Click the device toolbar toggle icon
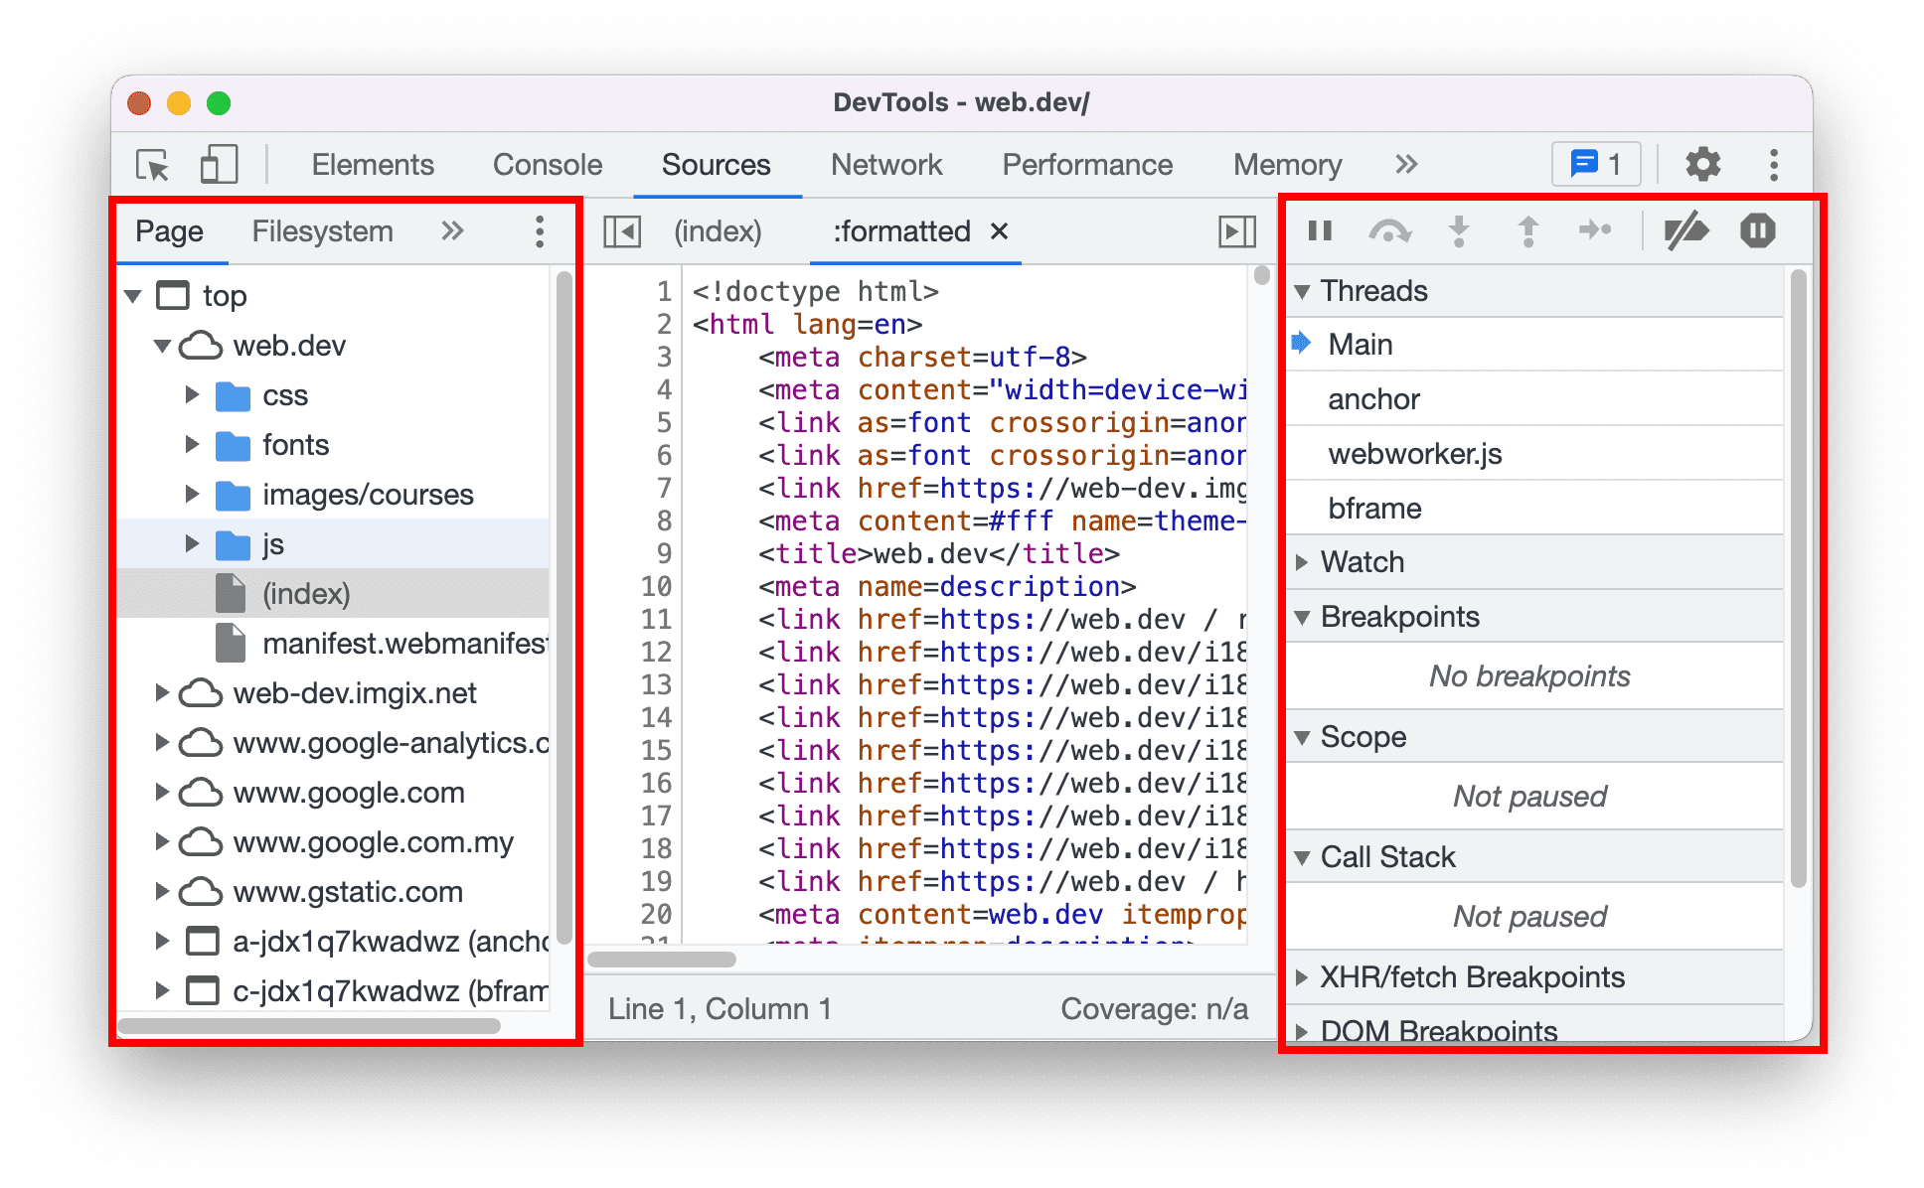Viewport: 1924px width, 1188px height. [x=213, y=165]
